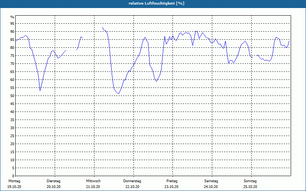
Task: Click the date '21.10.20'
Action: pyautogui.click(x=93, y=187)
